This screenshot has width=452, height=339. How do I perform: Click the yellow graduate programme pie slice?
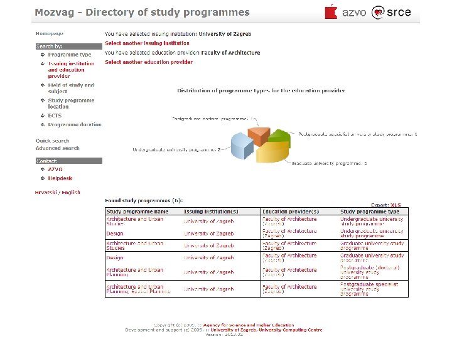[x=272, y=152]
